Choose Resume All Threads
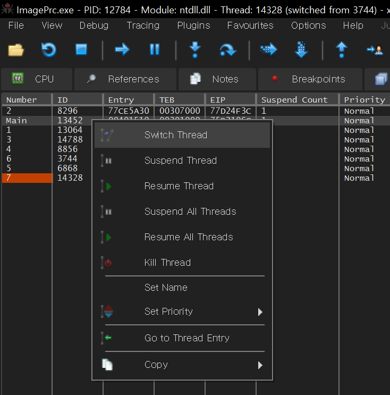The image size is (390, 395). coord(182,237)
